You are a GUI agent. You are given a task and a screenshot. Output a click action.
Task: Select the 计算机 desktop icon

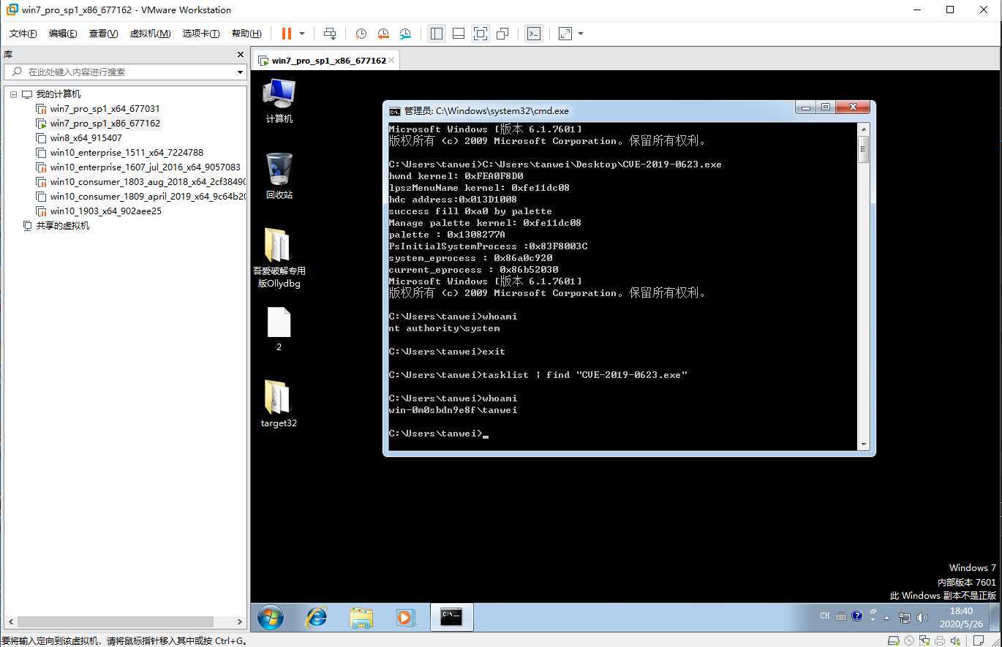[279, 101]
